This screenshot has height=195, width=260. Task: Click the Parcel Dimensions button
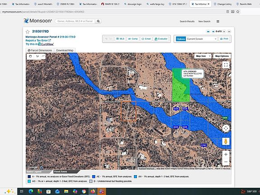[40, 51]
